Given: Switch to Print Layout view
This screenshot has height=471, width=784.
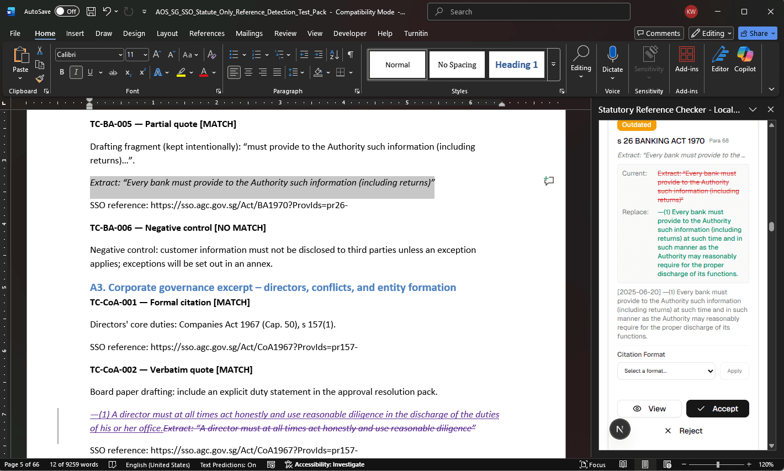Looking at the screenshot, I should (645, 464).
